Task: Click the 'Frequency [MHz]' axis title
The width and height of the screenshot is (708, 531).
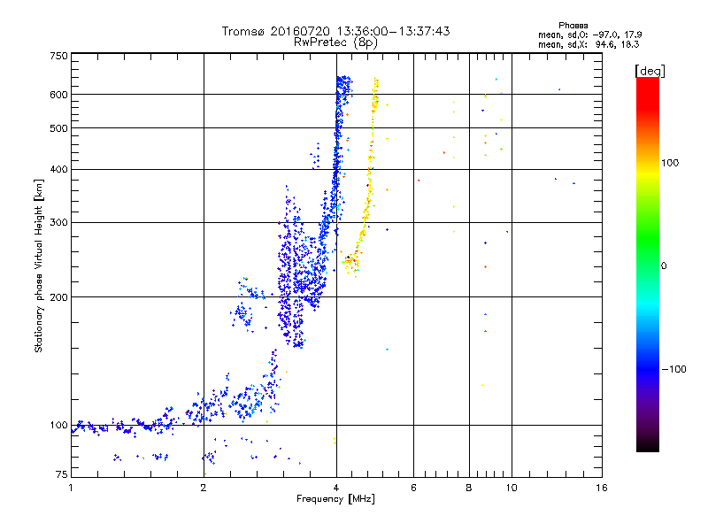Action: (x=335, y=499)
